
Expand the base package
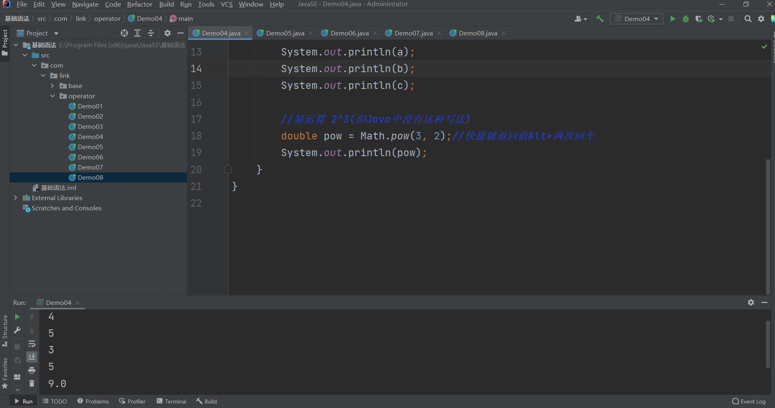click(x=52, y=86)
